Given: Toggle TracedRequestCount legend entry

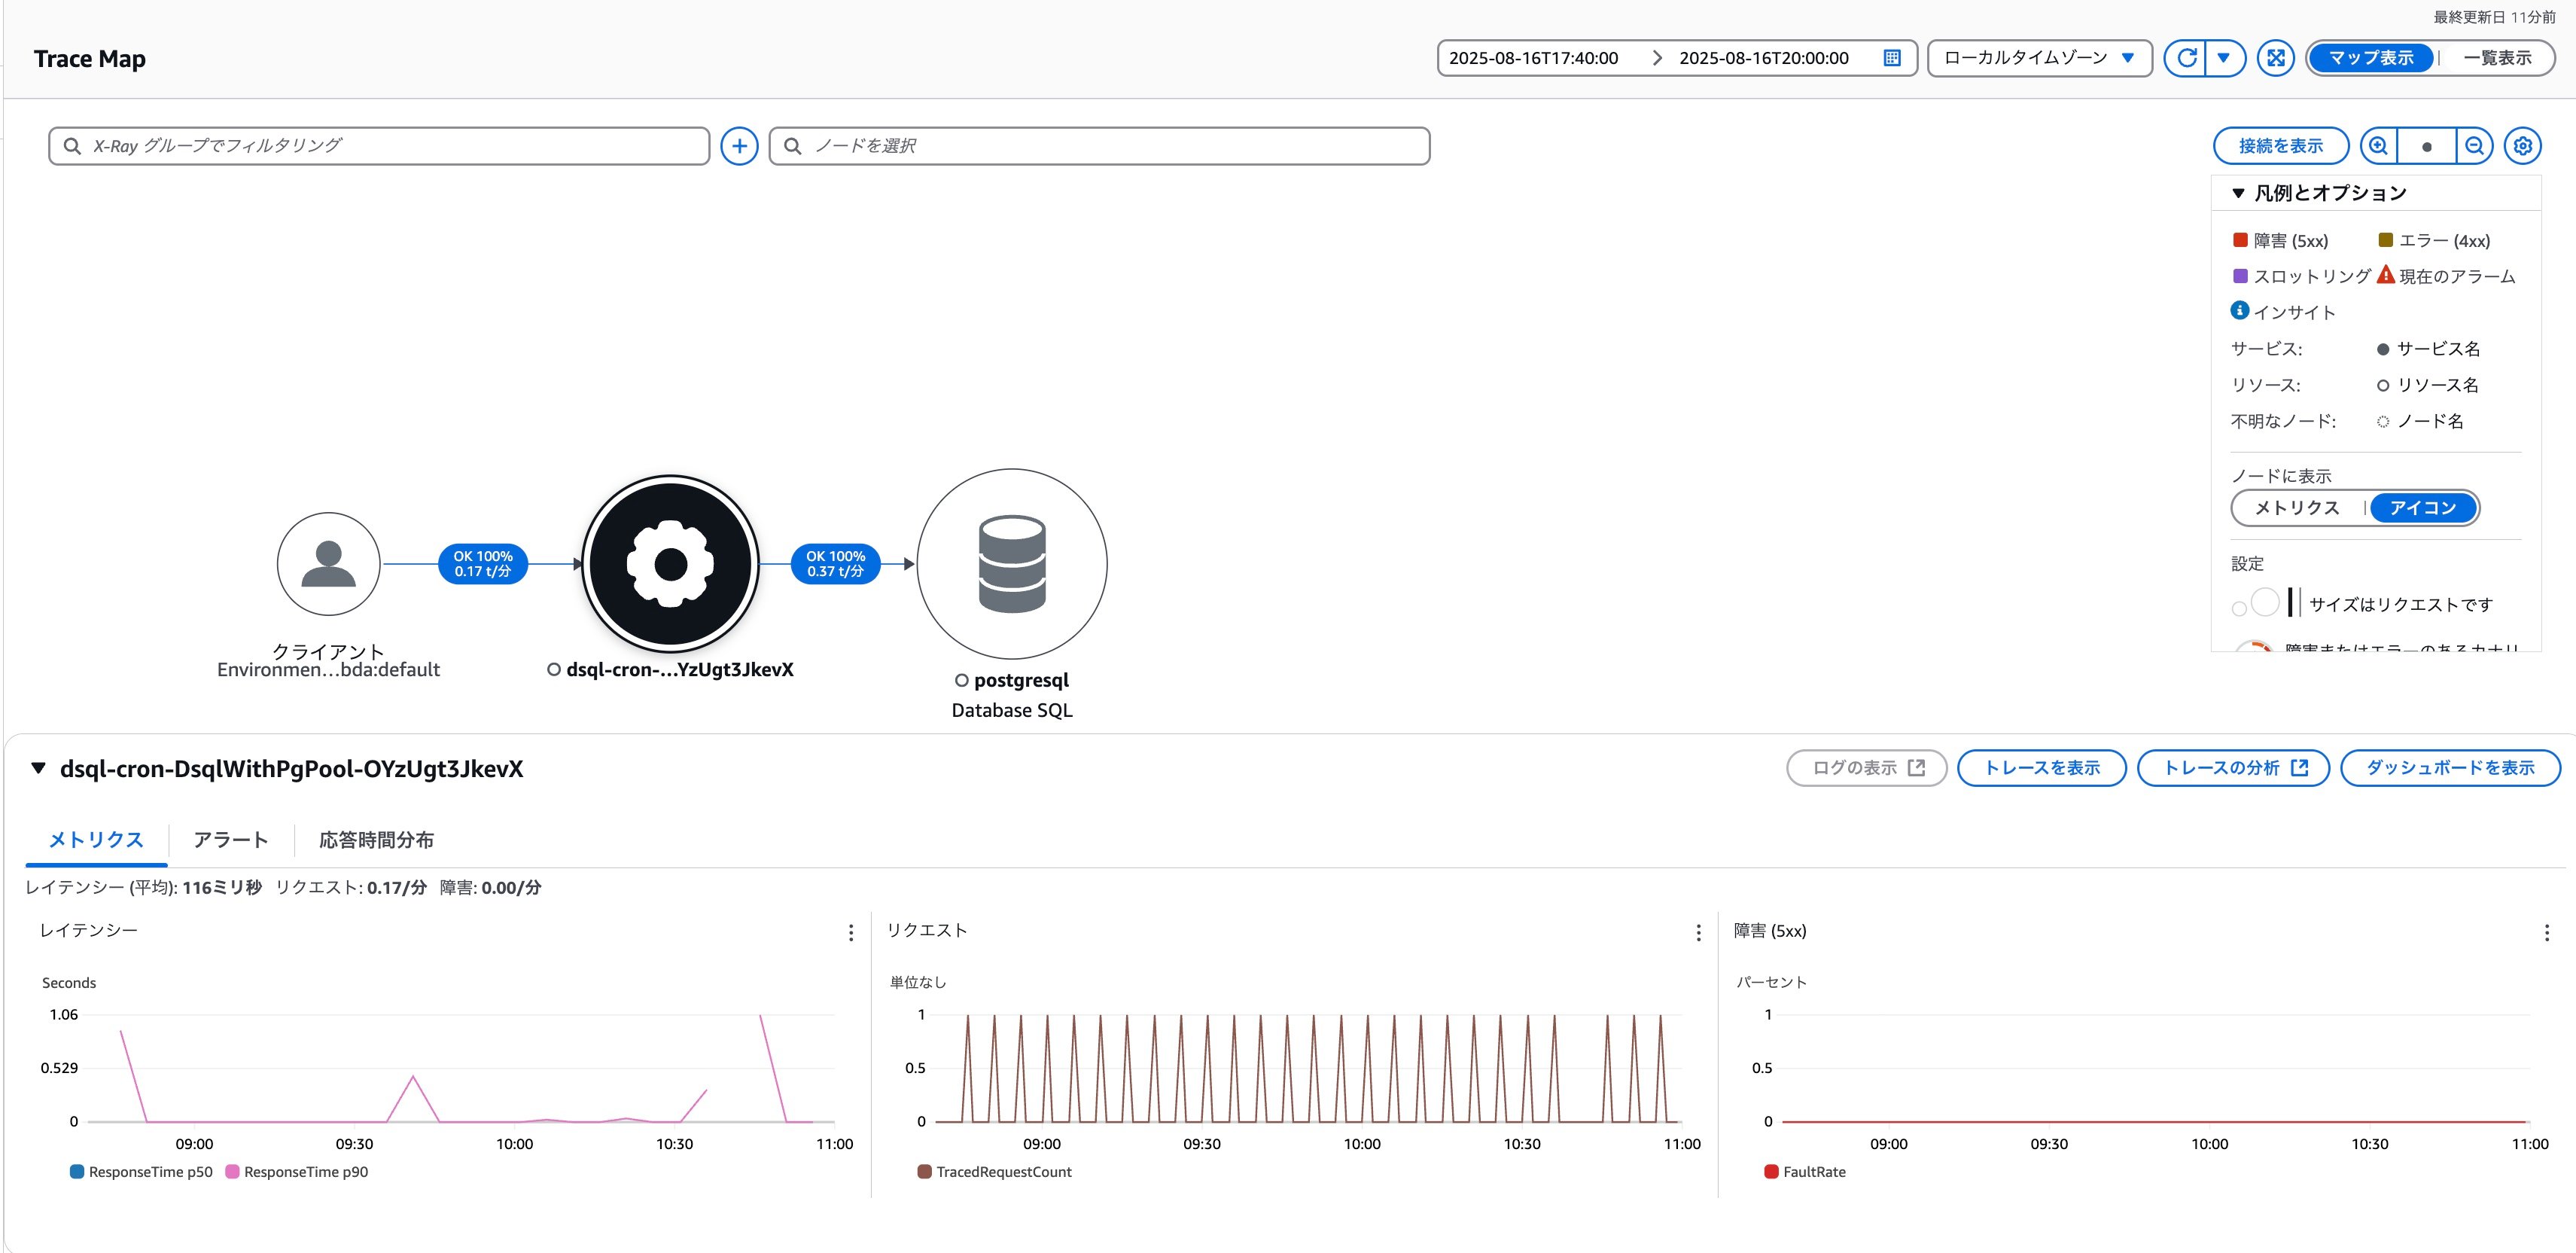Looking at the screenshot, I should pos(994,1172).
